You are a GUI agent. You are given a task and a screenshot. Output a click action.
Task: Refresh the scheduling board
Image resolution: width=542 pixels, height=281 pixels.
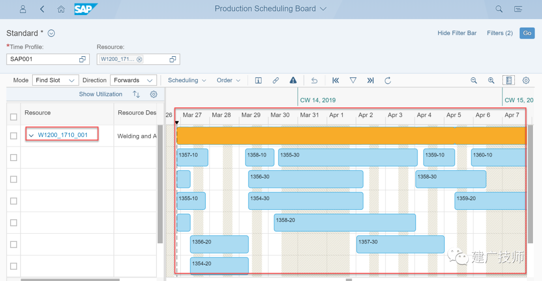coord(388,80)
